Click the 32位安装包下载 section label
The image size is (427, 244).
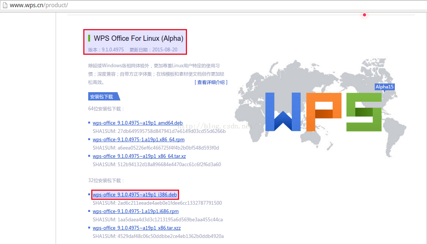point(106,181)
